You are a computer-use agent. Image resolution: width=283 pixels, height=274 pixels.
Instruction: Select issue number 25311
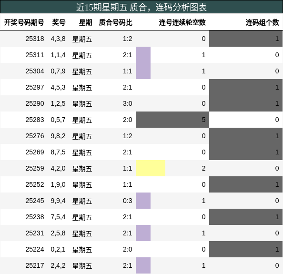pyautogui.click(x=35, y=55)
